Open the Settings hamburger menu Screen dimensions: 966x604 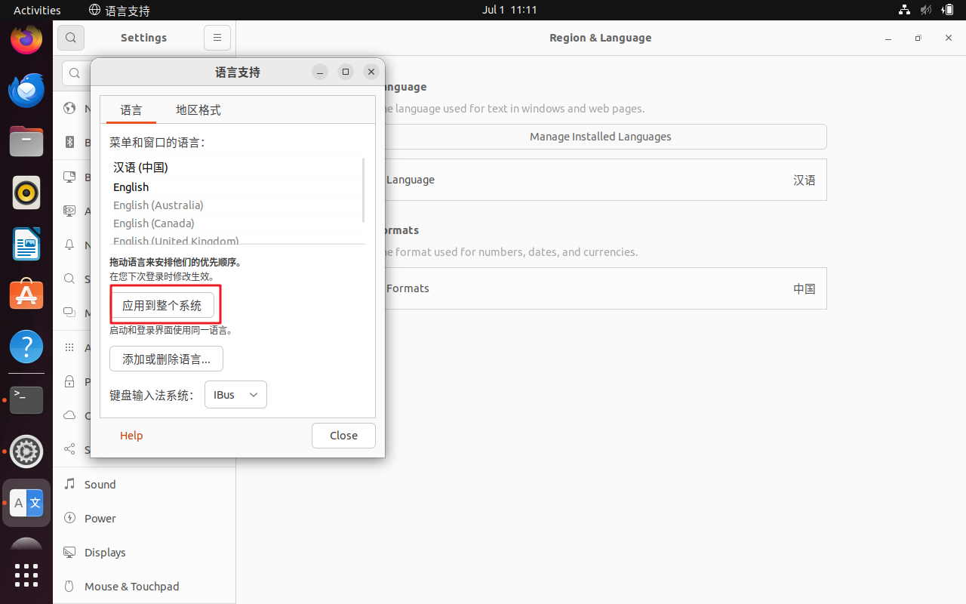(x=217, y=38)
